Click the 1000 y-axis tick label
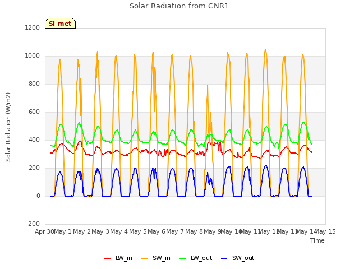 (33, 56)
